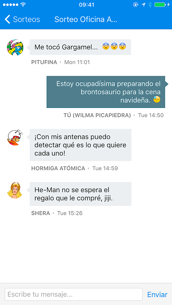This screenshot has width=172, height=305.
Task: Tap the location arrow status icon
Action: [144, 5]
